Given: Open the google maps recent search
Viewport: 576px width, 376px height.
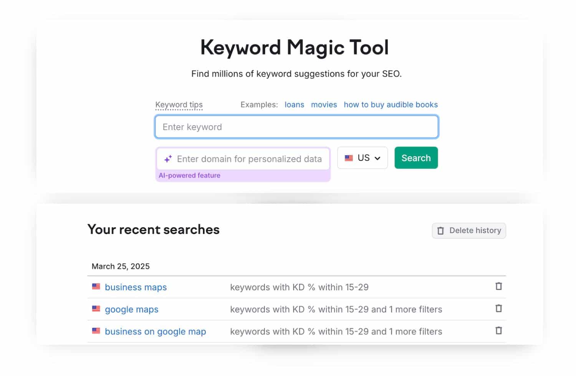Looking at the screenshot, I should 131,310.
